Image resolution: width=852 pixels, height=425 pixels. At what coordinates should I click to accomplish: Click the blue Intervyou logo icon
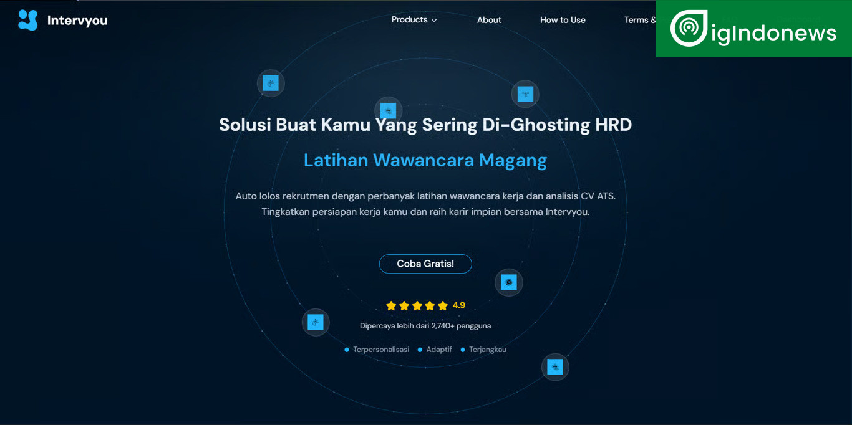click(x=28, y=21)
